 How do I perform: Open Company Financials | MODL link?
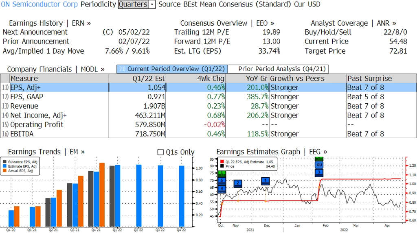coord(56,70)
